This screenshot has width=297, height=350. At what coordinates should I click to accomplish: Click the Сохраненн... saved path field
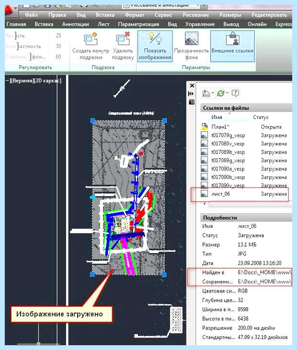264,282
